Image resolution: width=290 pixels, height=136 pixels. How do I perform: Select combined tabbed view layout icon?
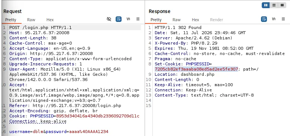point(282,5)
